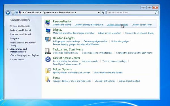Click Change screen saver

click(x=142, y=25)
